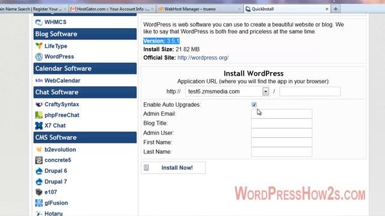
Task: Click the WordPress logo icon in sidebar
Action: pos(38,56)
